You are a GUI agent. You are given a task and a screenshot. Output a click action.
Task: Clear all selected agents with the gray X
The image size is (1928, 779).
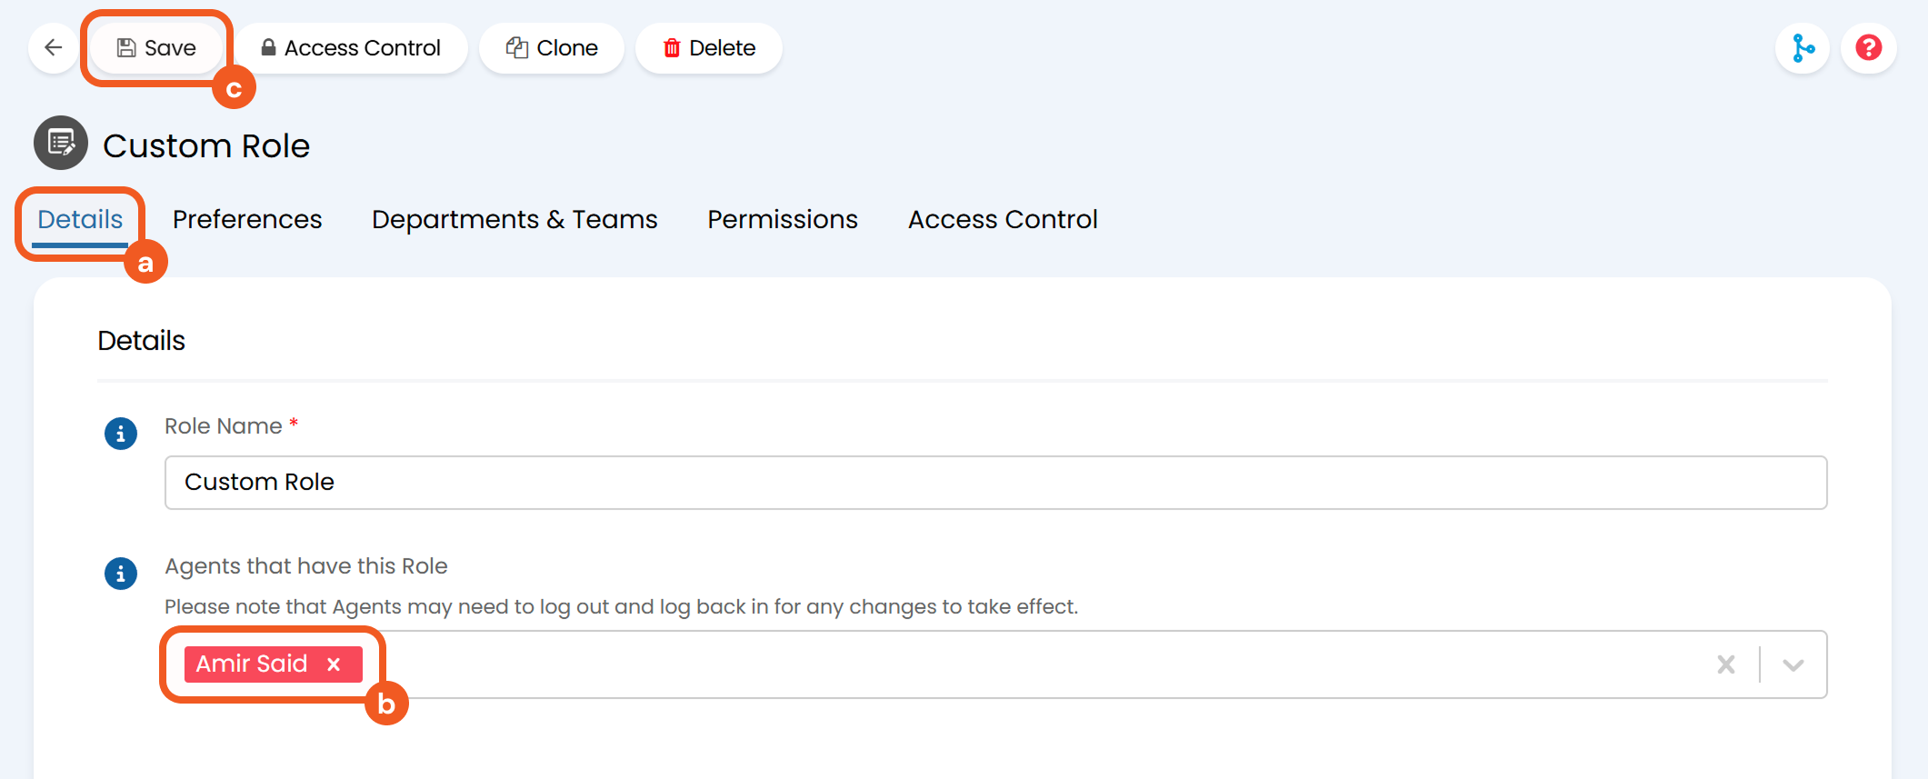pos(1725,664)
